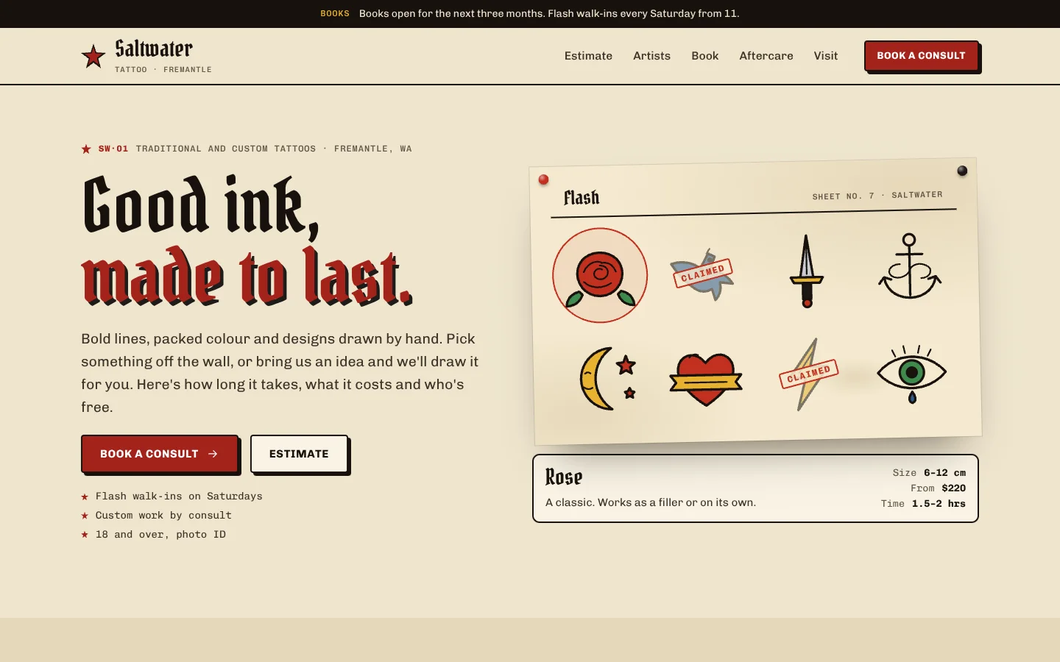Viewport: 1060px width, 662px height.
Task: Choose the dagger flash design
Action: pos(807,271)
